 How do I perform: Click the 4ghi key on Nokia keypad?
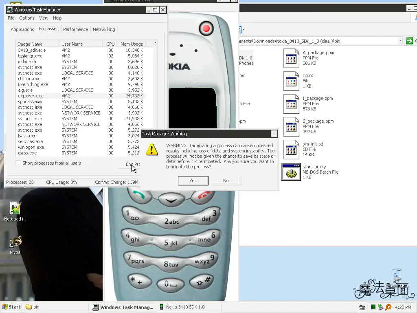point(134,238)
